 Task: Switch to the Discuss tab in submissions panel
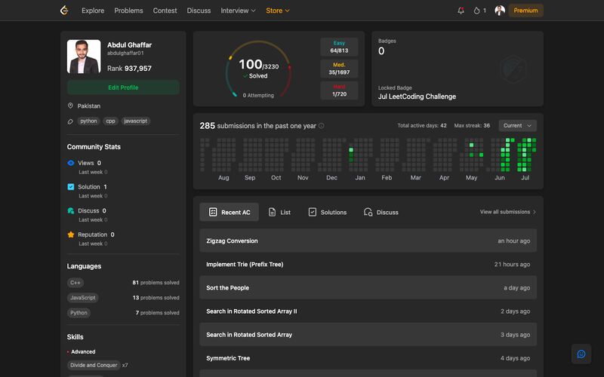381,212
